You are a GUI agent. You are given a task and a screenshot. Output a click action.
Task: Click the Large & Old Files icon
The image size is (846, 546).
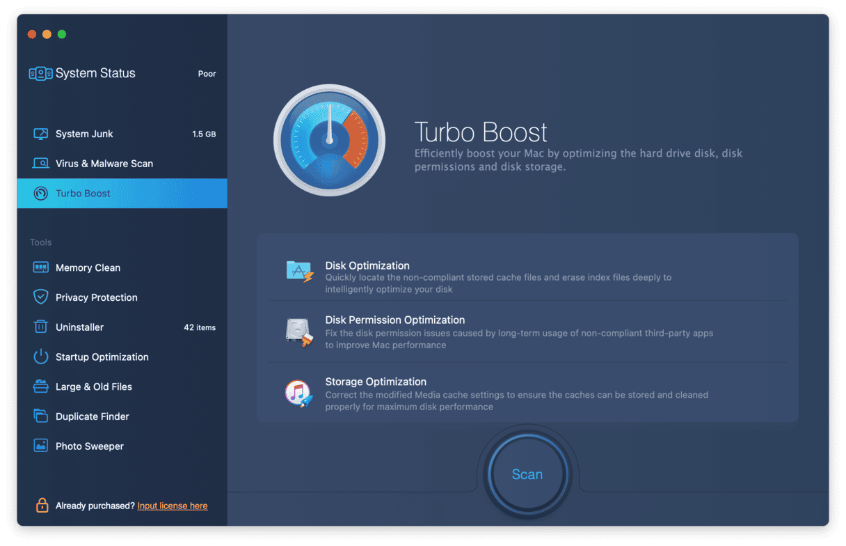tap(40, 387)
